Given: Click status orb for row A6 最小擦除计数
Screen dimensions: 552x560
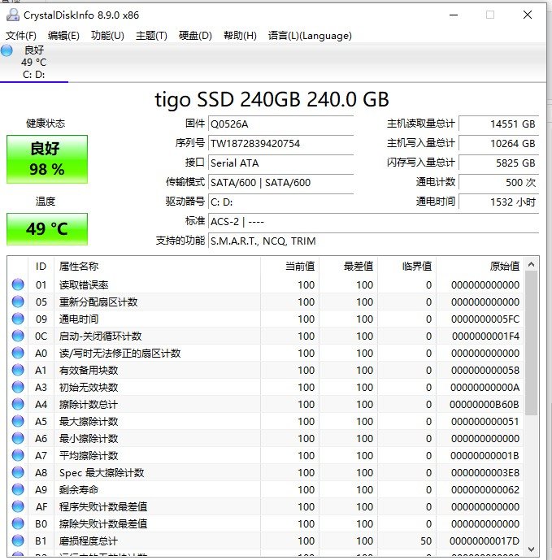Looking at the screenshot, I should click(18, 438).
